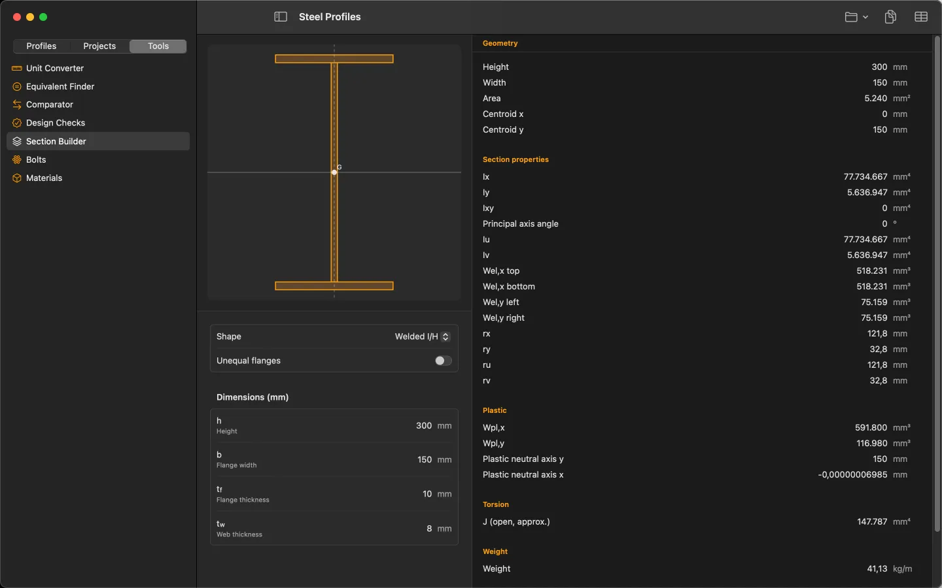Image resolution: width=942 pixels, height=588 pixels.
Task: Edit the Height h value field
Action: 424,426
